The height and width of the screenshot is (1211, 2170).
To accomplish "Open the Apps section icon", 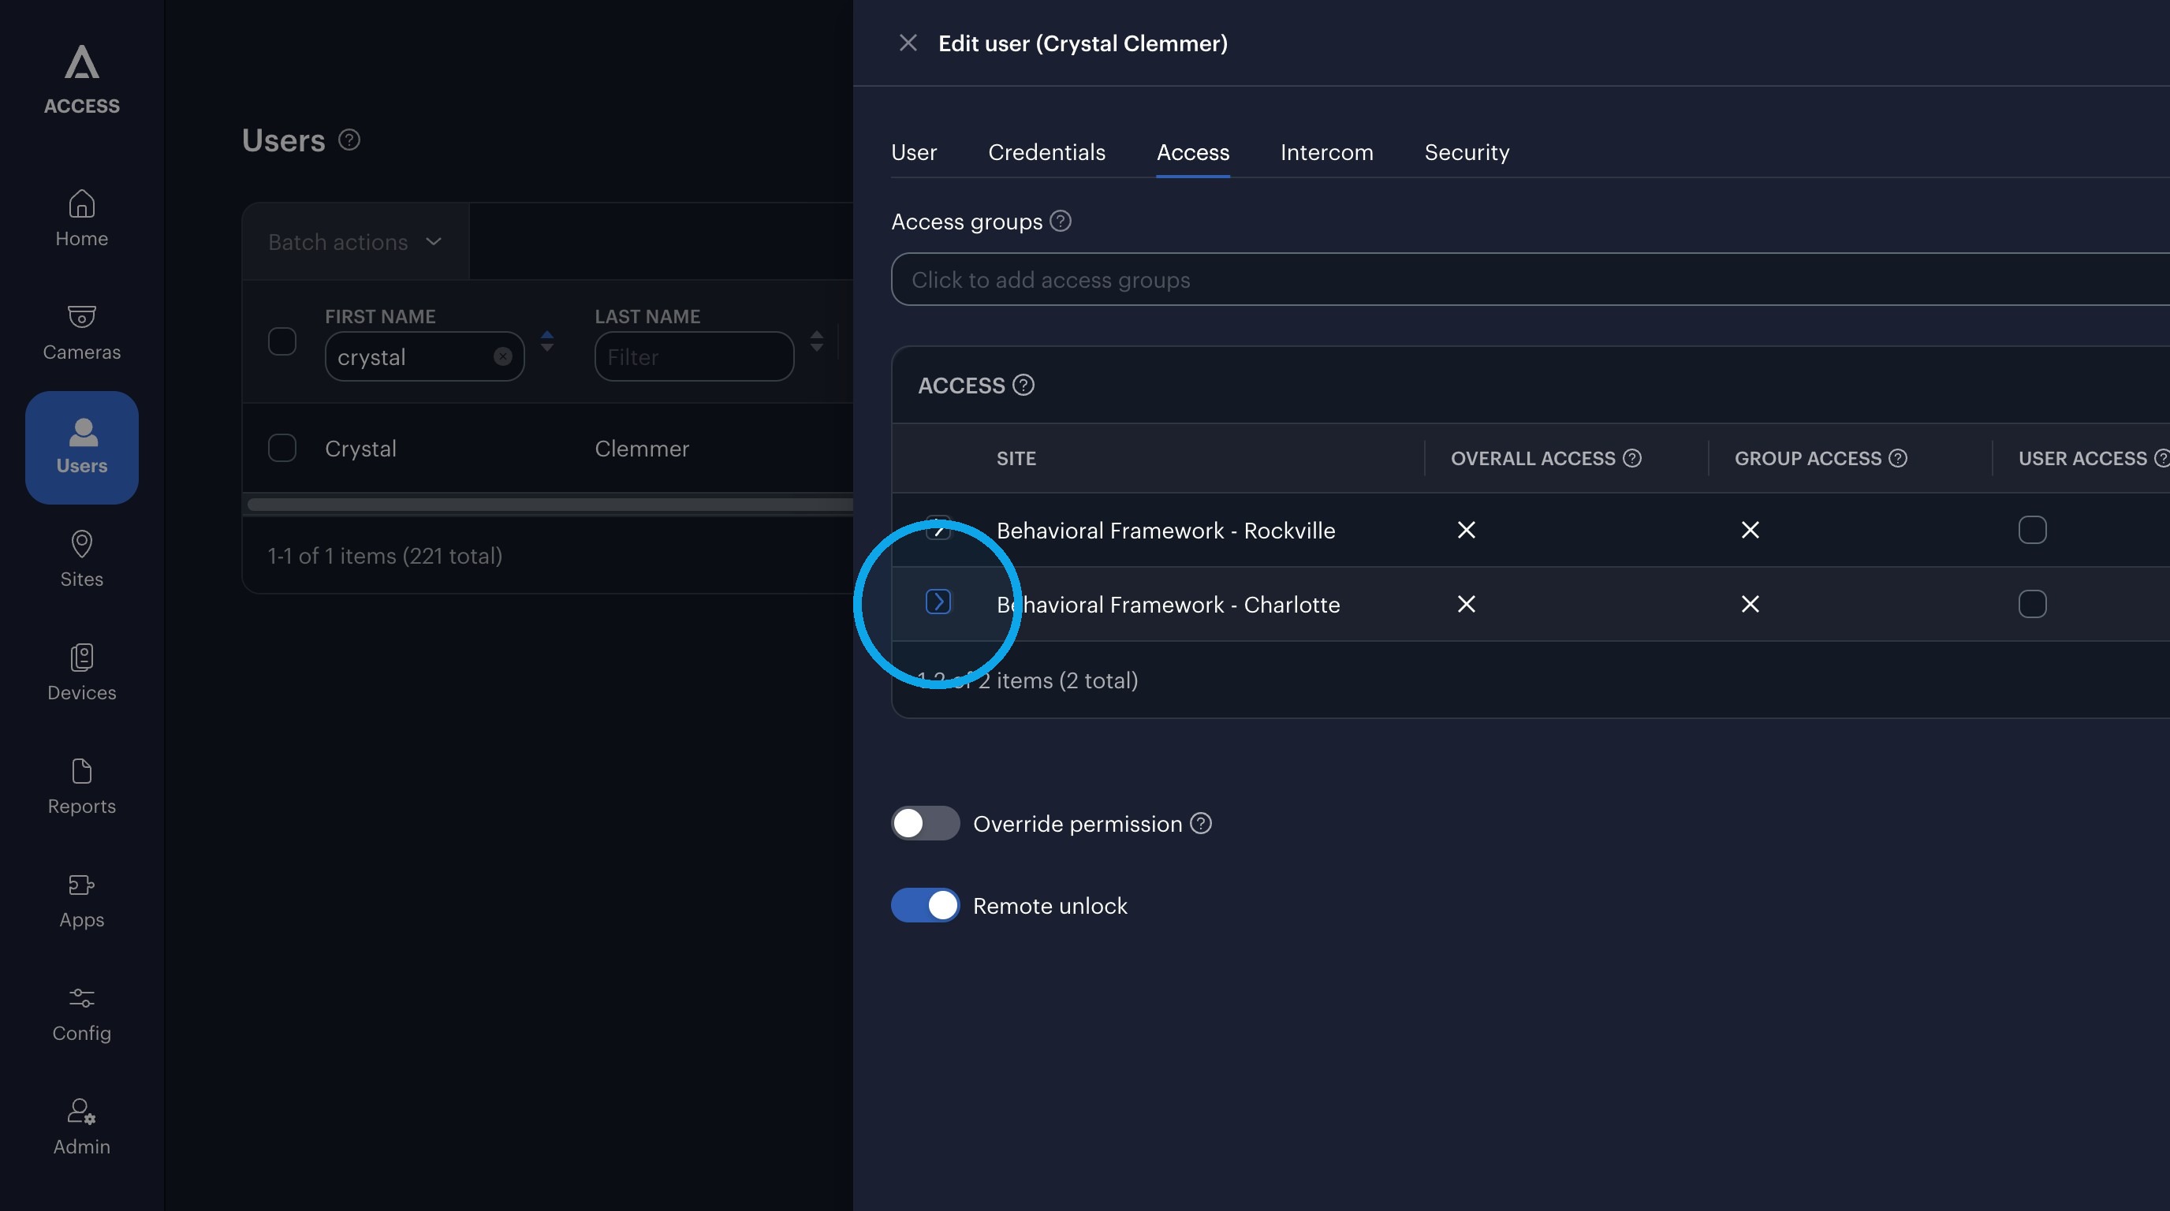I will pyautogui.click(x=82, y=885).
